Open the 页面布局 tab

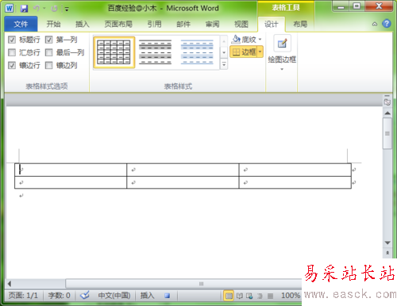point(118,24)
